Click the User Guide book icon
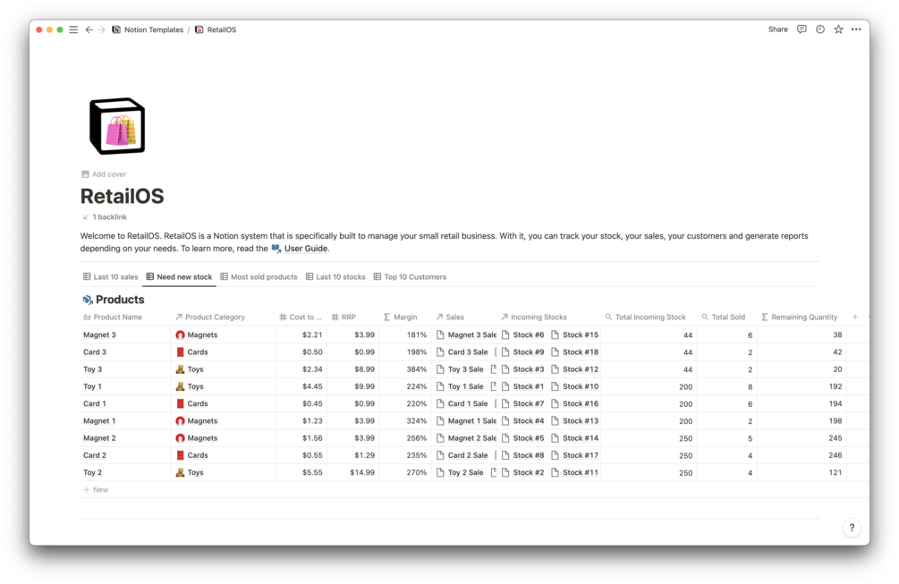The height and width of the screenshot is (584, 899). [276, 248]
